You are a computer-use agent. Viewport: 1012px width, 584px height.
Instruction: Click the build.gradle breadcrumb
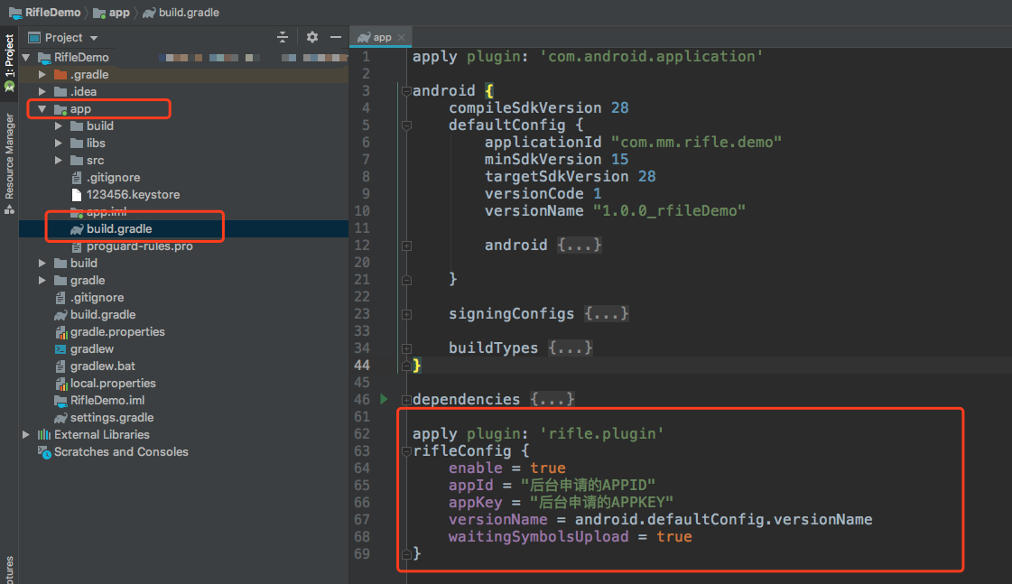point(181,13)
